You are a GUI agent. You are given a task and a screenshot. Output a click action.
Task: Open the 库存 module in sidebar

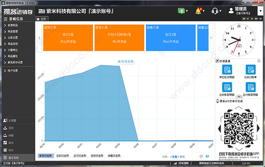11,143
